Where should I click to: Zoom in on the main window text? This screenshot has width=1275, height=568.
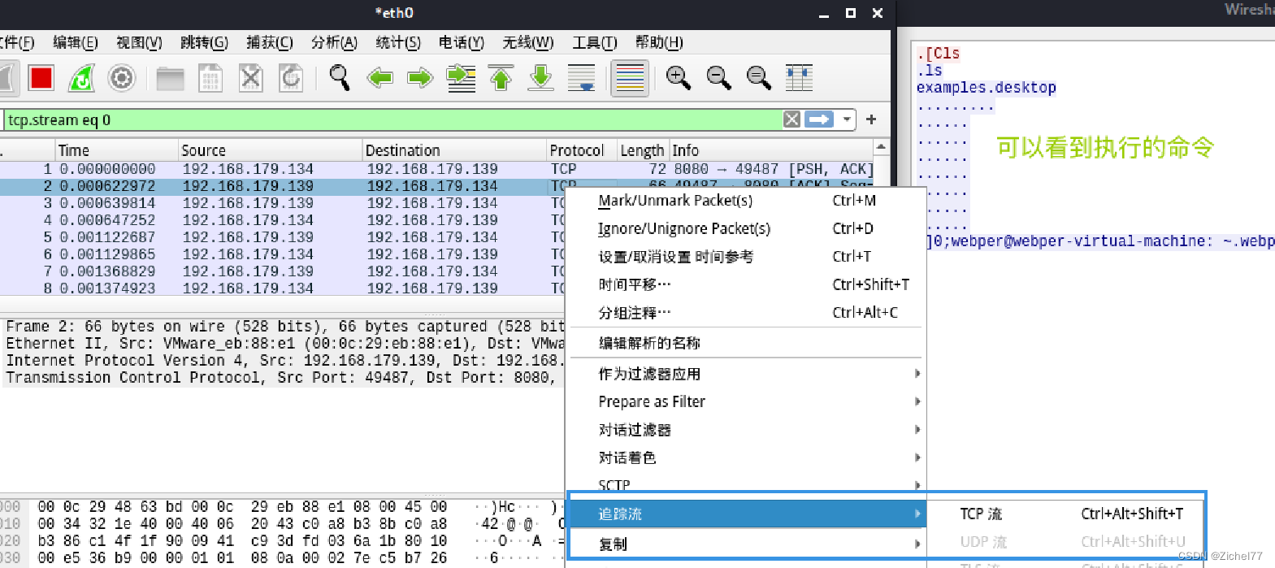coord(678,78)
